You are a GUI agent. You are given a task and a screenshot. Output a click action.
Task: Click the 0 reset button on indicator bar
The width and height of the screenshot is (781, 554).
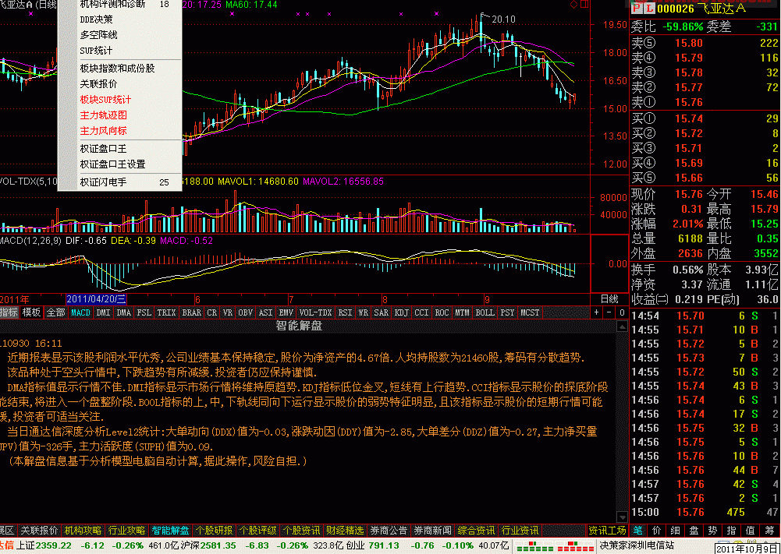[x=622, y=312]
